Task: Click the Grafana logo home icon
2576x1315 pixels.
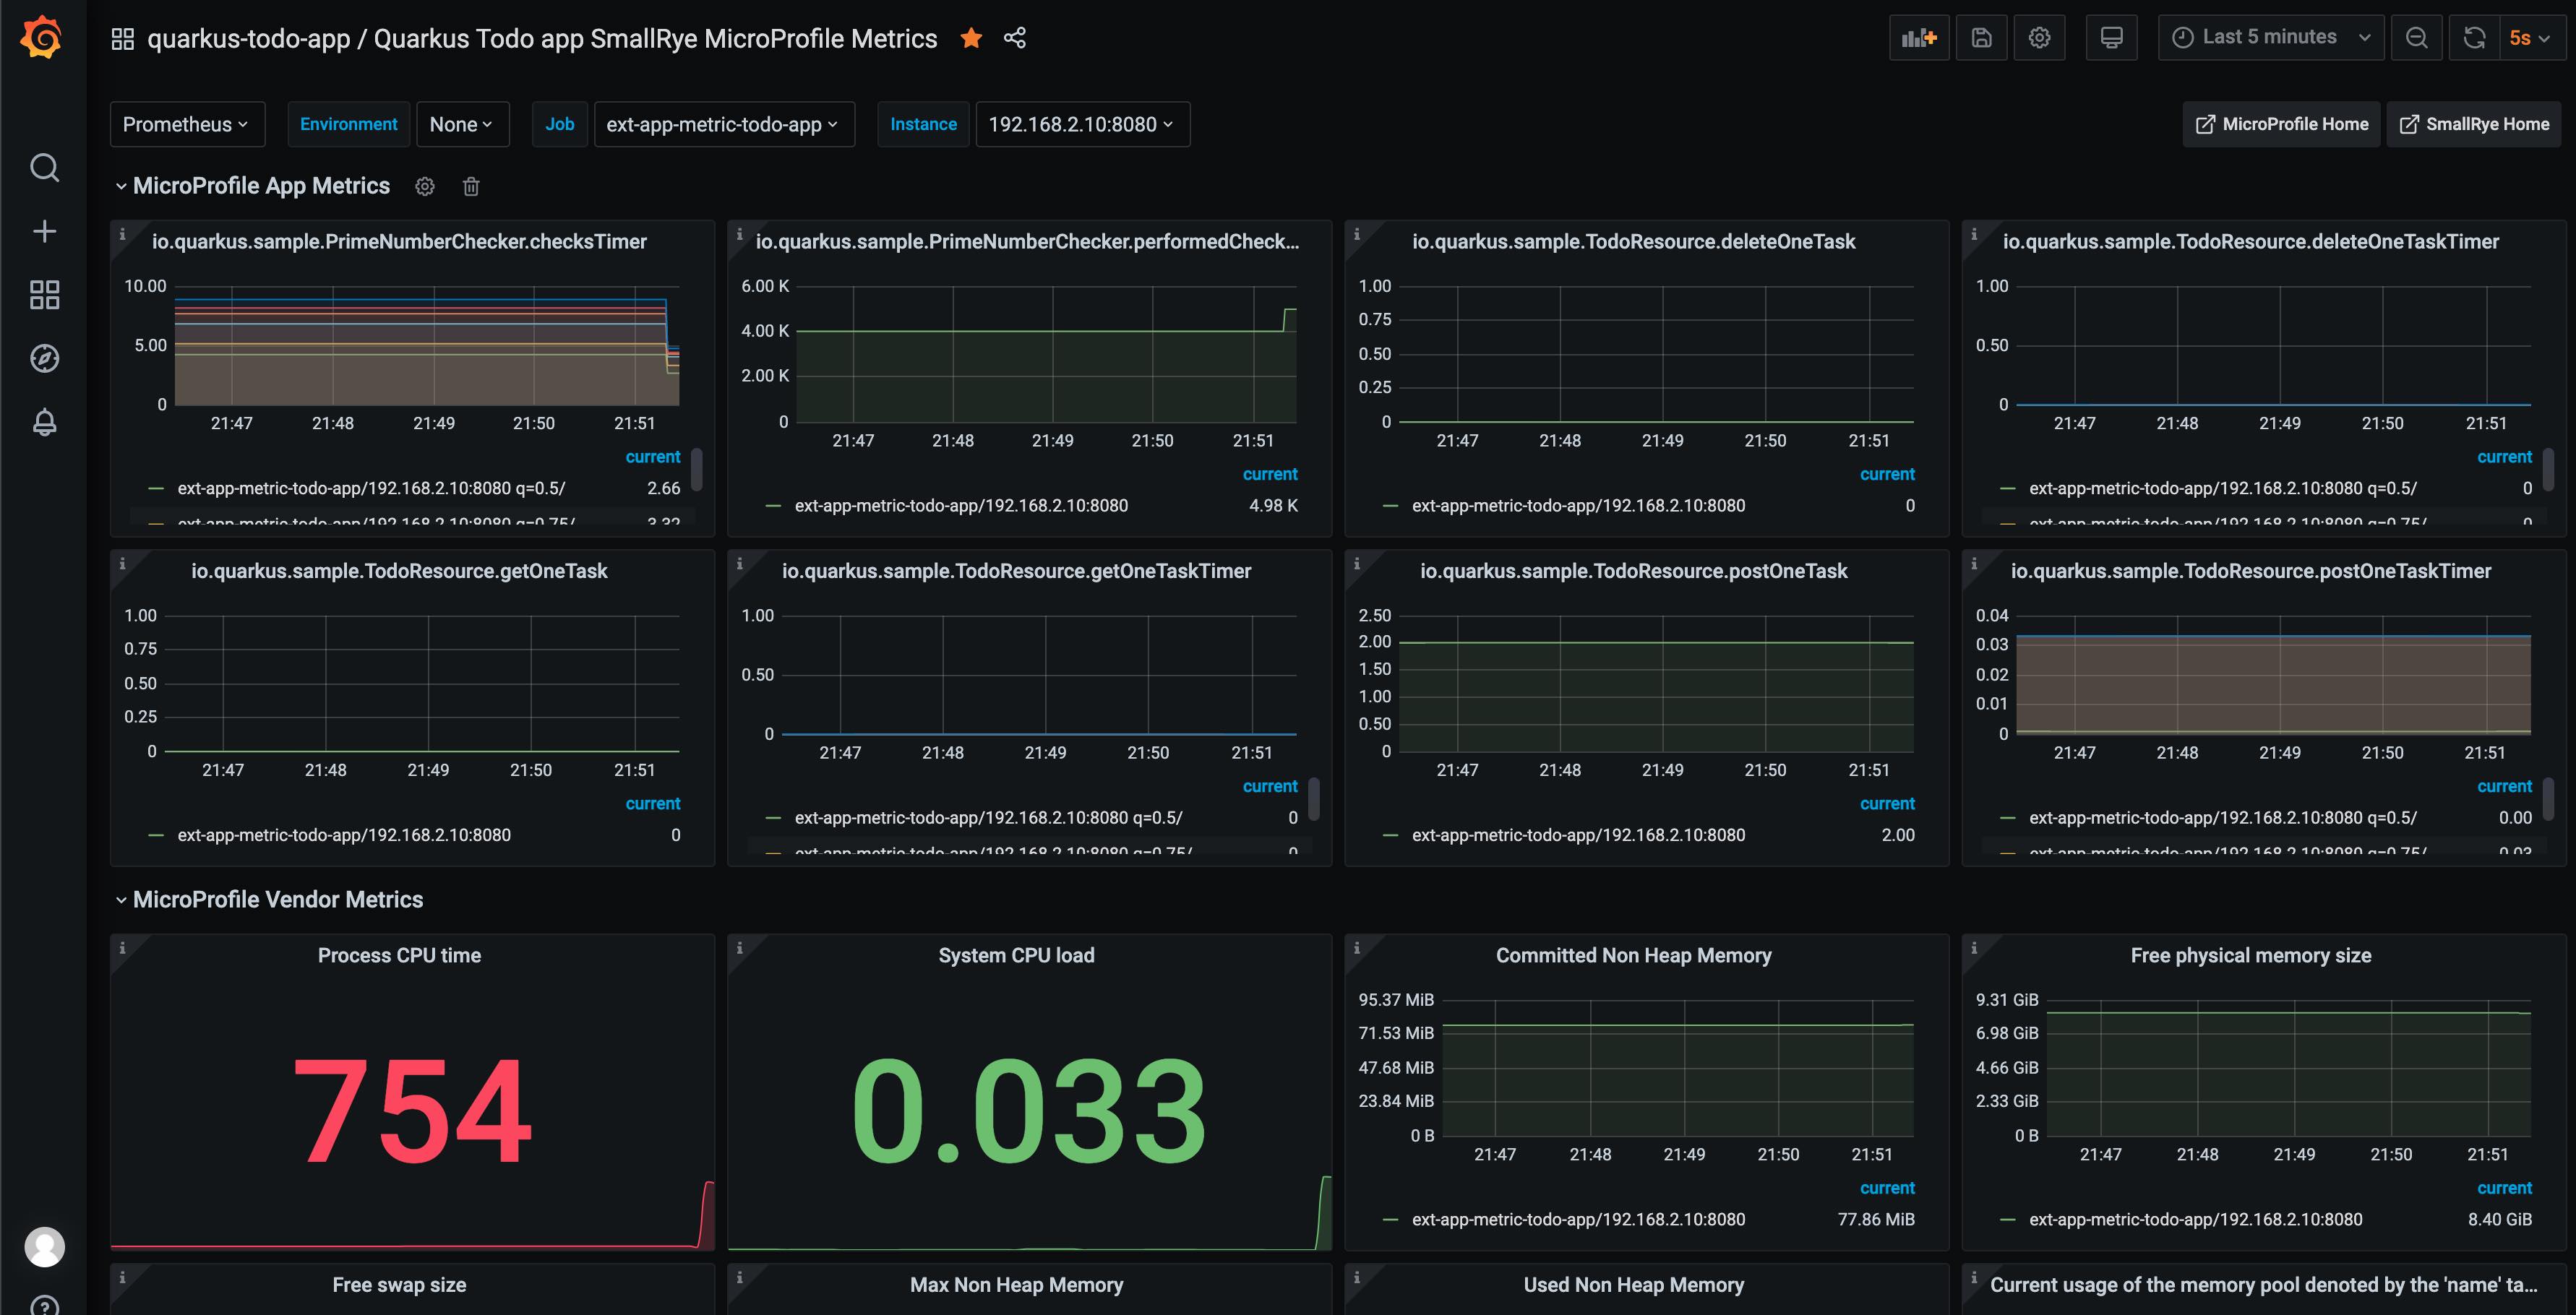Action: [42, 38]
